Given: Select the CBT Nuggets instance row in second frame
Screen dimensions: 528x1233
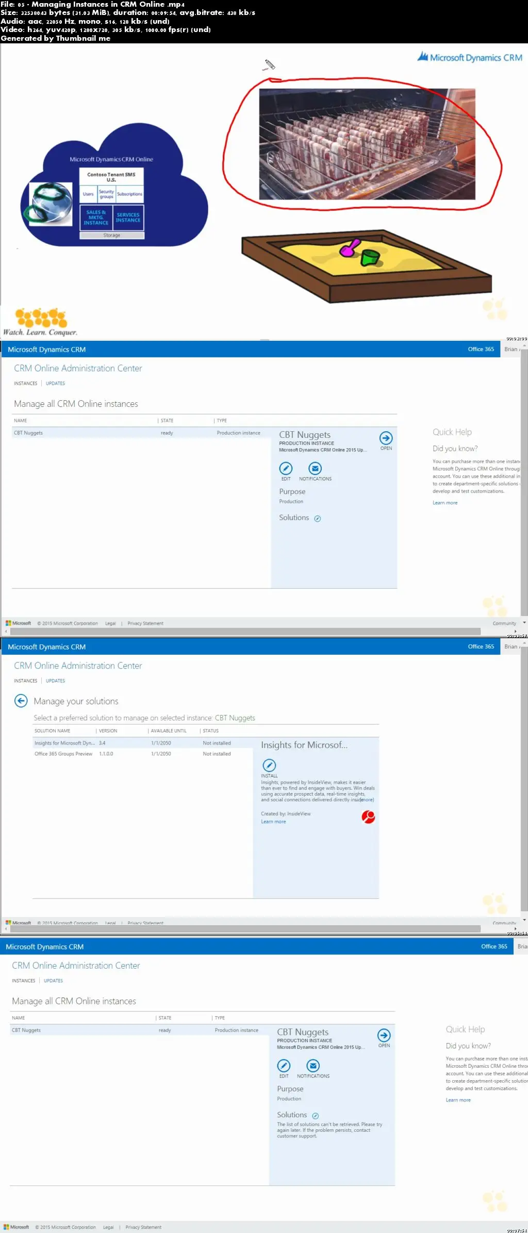Looking at the screenshot, I should coord(141,433).
